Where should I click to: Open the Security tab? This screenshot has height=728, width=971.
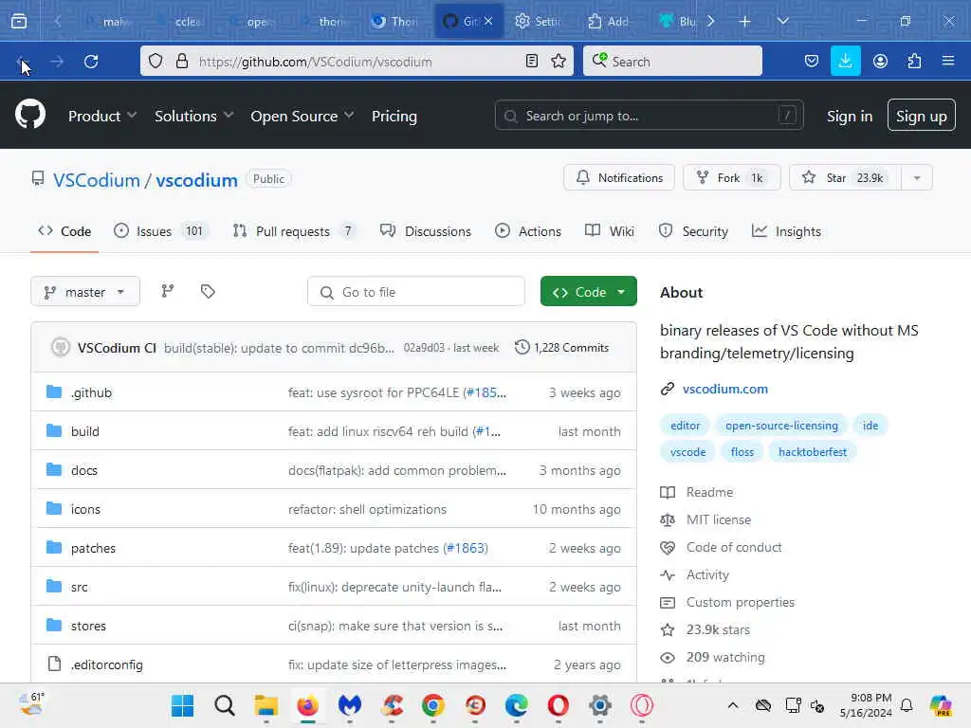(x=693, y=231)
